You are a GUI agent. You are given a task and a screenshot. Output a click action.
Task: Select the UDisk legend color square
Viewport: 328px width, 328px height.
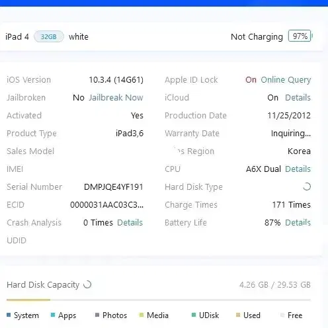[x=194, y=315]
